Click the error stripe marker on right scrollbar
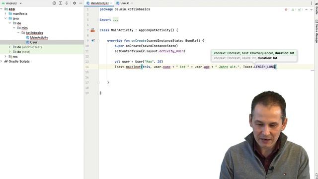This screenshot has width=318, height=179. [313, 71]
